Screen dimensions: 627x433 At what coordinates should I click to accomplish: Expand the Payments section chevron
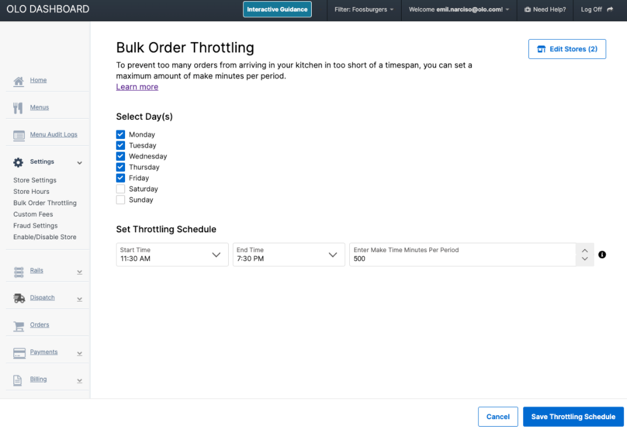coord(80,353)
